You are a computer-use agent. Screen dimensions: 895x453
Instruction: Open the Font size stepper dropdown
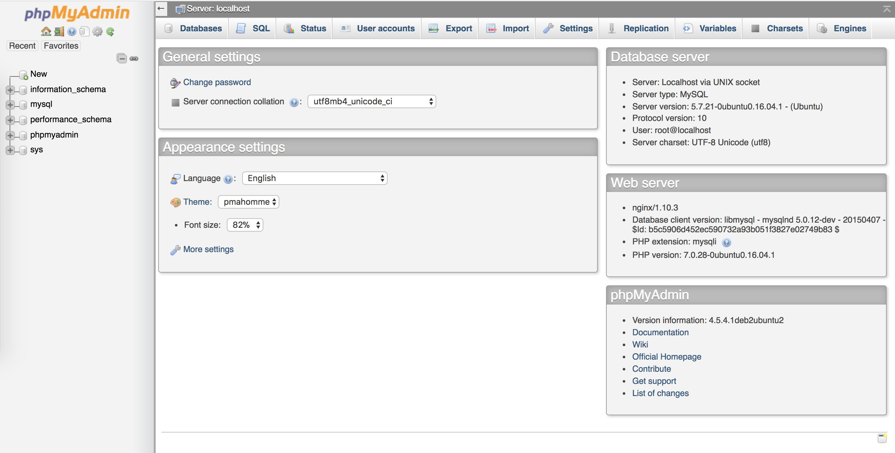coord(244,225)
